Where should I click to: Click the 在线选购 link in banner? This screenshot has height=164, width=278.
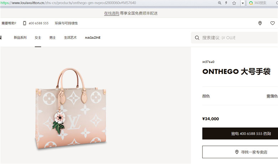[112, 13]
